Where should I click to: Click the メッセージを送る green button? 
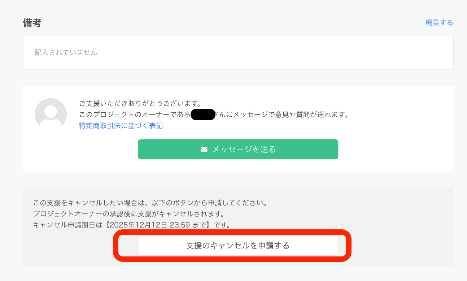pyautogui.click(x=238, y=149)
